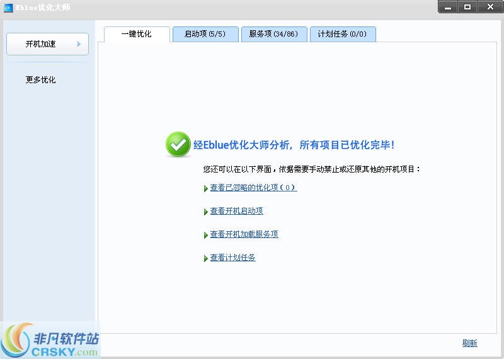Click the 刷新 refresh link
This screenshot has width=504, height=359.
[x=469, y=343]
